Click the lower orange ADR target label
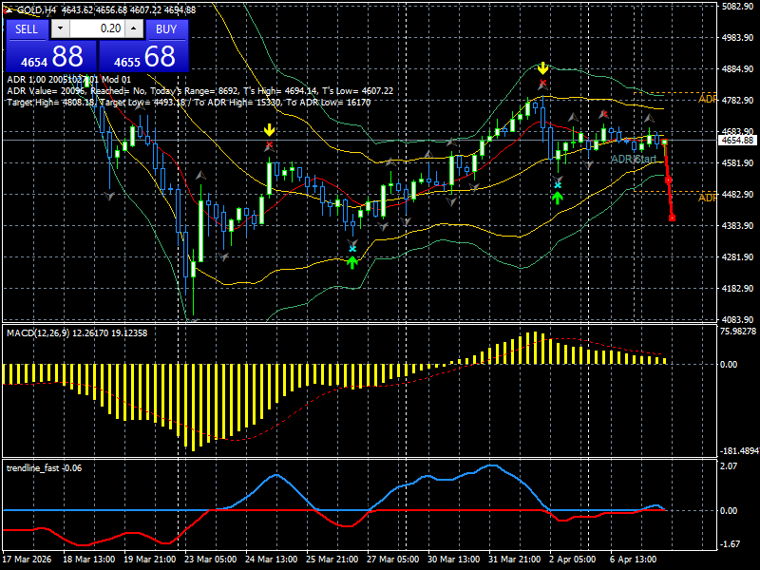The image size is (760, 570). [707, 198]
